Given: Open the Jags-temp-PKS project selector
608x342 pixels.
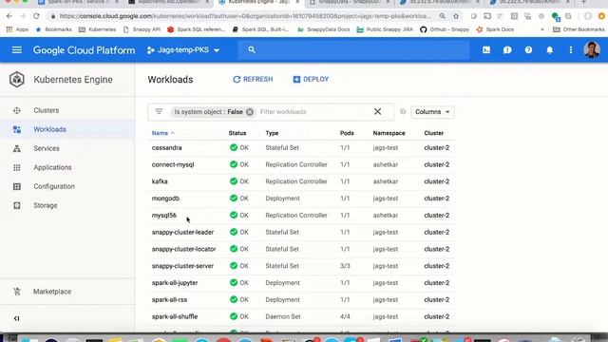Looking at the screenshot, I should pos(183,50).
